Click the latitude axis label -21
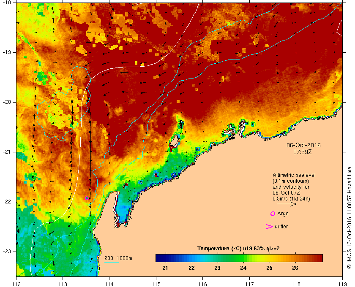Image resolution: width=355 pixels, height=287 pixels. [x=6, y=152]
